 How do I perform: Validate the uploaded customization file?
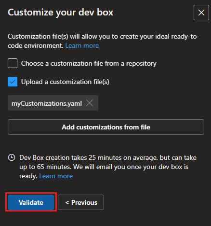click(x=31, y=202)
